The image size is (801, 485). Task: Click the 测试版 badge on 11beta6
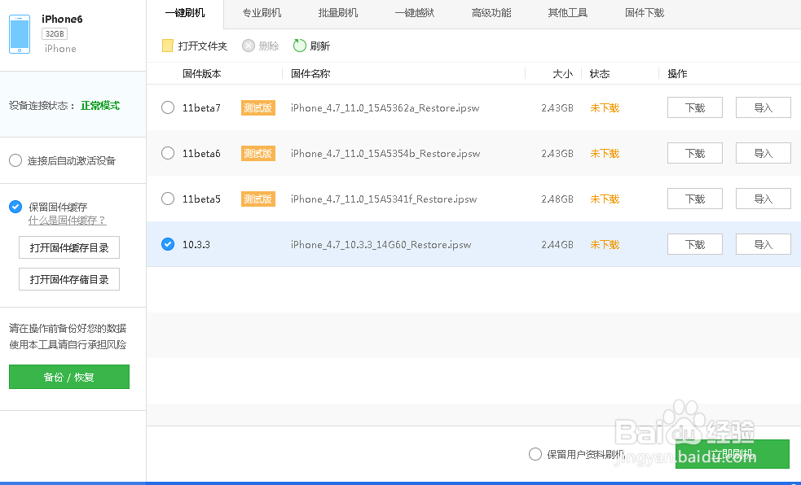click(x=258, y=154)
